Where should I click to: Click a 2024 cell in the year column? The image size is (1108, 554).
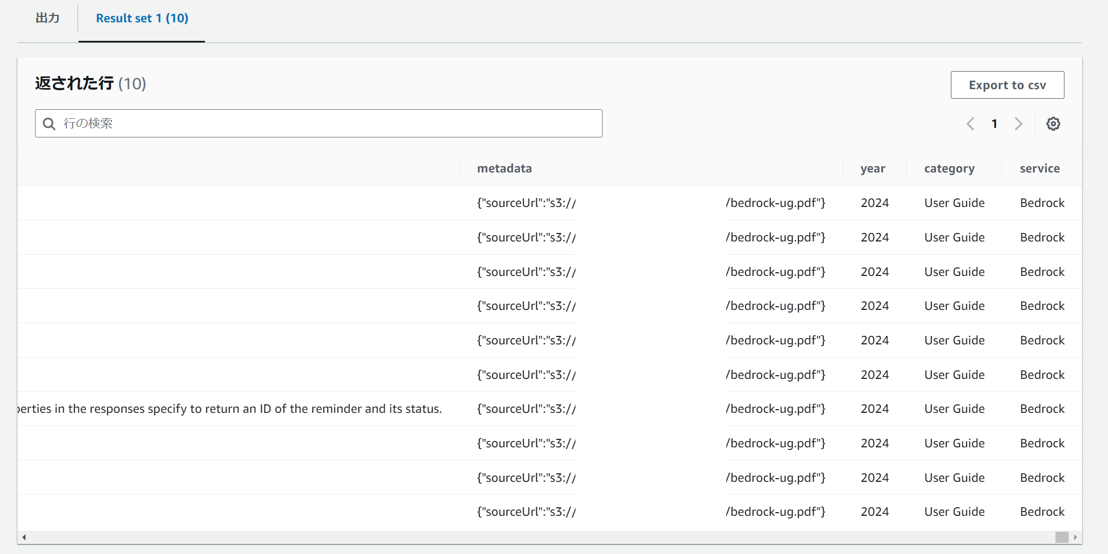pos(874,202)
